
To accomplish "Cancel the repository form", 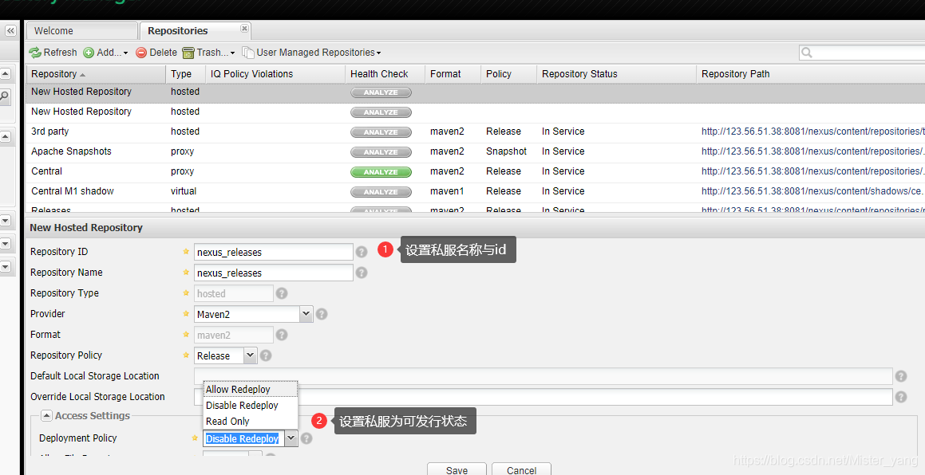I will [x=521, y=469].
